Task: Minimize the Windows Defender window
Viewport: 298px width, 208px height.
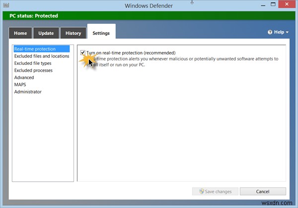Action: click(263, 5)
